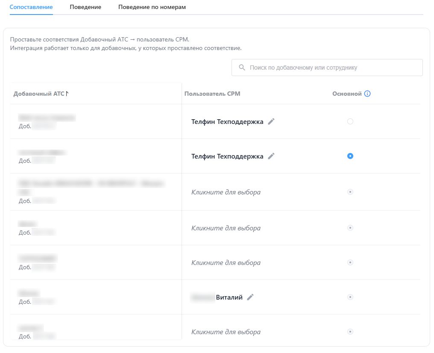The width and height of the screenshot is (434, 353).
Task: Click inside the search input field
Action: click(x=327, y=67)
